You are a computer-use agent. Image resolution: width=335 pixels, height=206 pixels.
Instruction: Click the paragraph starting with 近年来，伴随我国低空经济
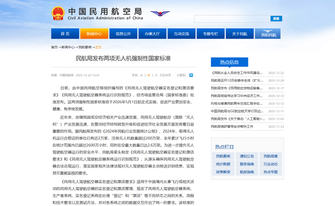(123, 145)
